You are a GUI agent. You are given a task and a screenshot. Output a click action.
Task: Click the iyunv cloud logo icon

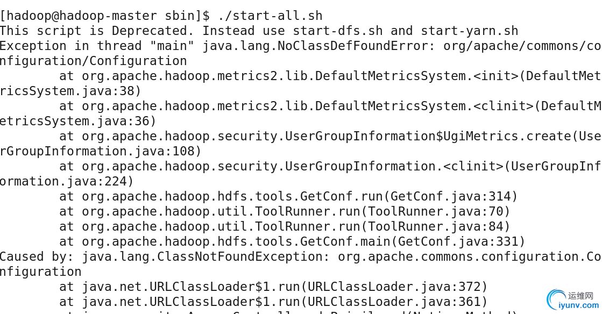click(x=555, y=298)
